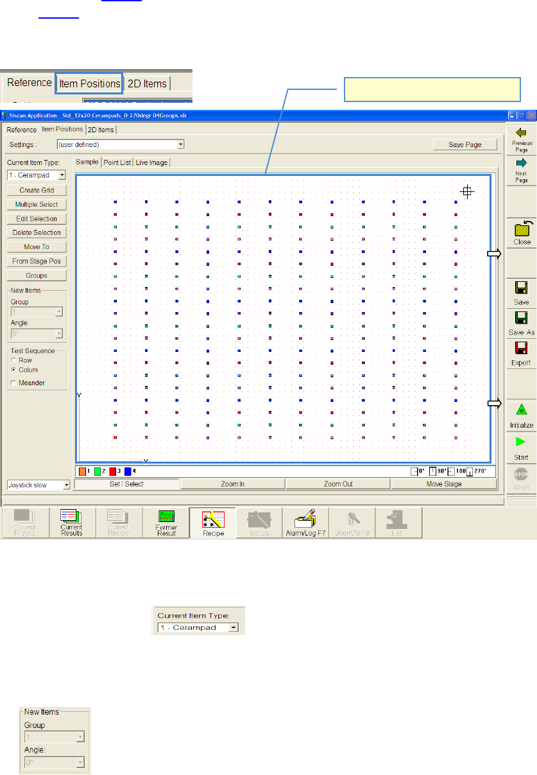Screen dimensions: 537x775
Task: Click the 180° angle legend icon
Action: (x=450, y=471)
